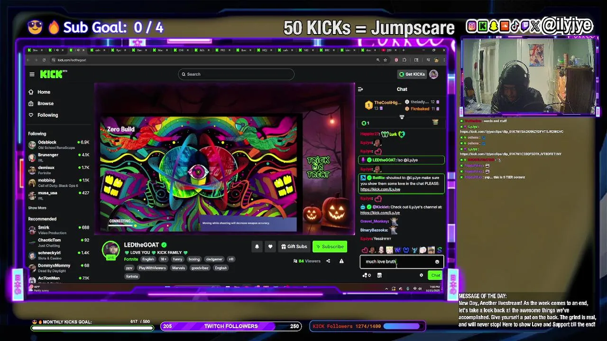Click the purple S emote in quick emotes
The height and width of the screenshot is (341, 607).
tap(439, 250)
